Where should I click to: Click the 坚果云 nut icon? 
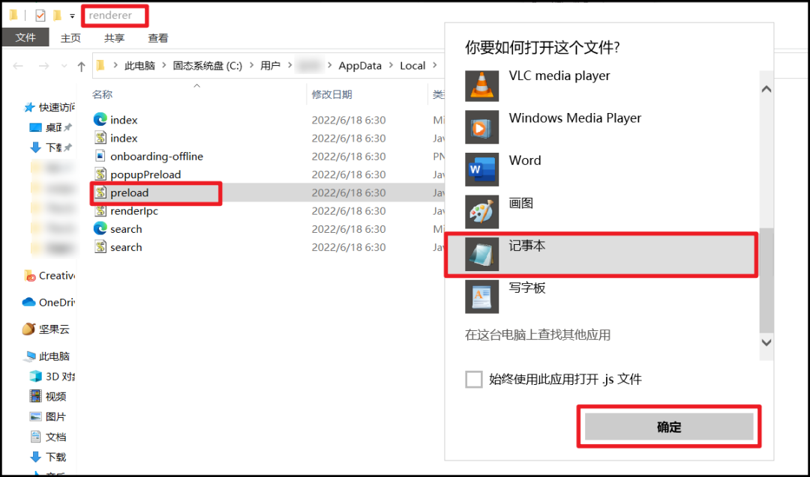pyautogui.click(x=29, y=329)
